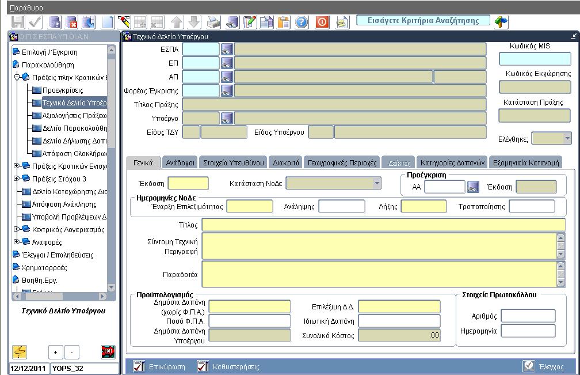Click the Τίτλος yellow input field

(384, 225)
